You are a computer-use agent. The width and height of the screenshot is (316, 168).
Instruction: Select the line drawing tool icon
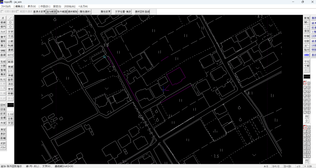(x=10, y=18)
